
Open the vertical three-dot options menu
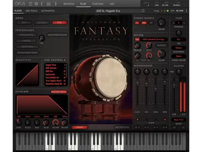(187, 11)
